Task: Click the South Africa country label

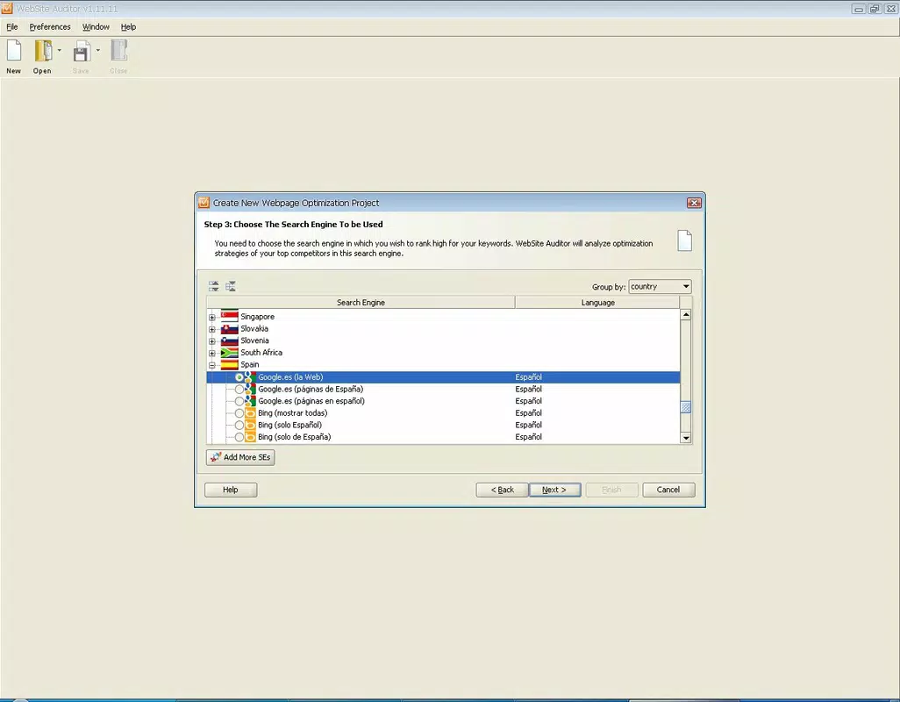Action: pos(261,353)
